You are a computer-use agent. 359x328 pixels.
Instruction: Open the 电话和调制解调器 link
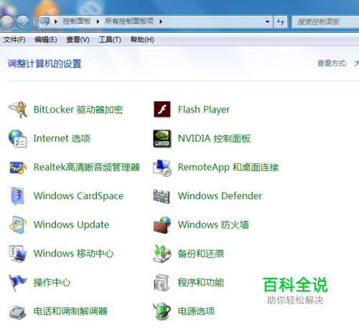click(x=70, y=312)
